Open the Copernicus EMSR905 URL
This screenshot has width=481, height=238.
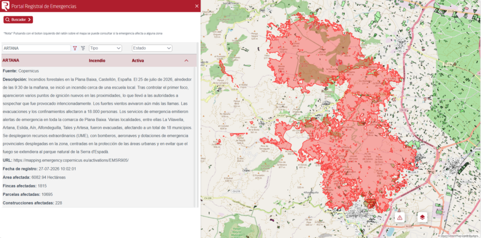click(x=71, y=160)
